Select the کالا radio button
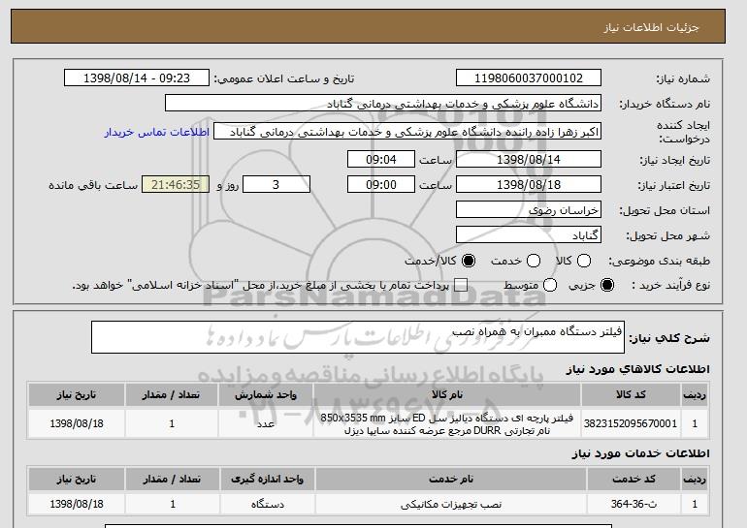The image size is (747, 528). [584, 261]
